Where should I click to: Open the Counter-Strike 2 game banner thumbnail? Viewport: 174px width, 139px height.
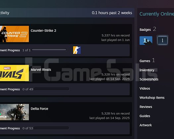(15, 34)
